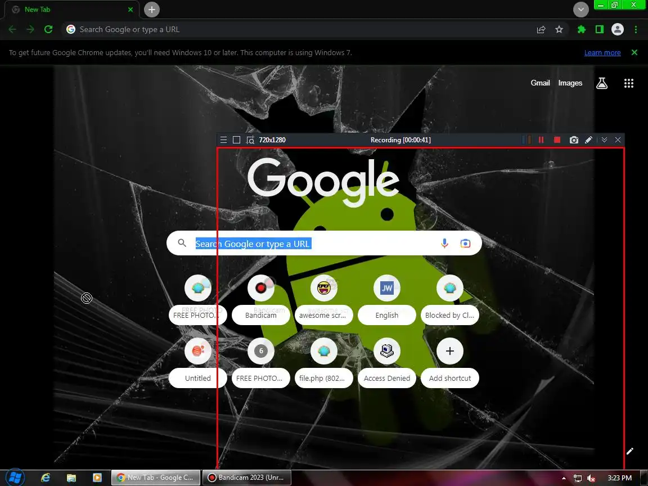Open the Chrome three-dot menu
648x486 pixels.
point(636,29)
